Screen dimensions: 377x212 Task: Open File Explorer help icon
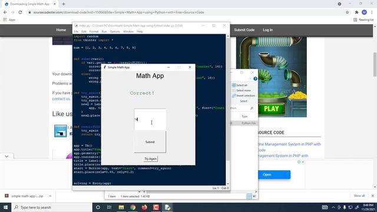(255, 78)
